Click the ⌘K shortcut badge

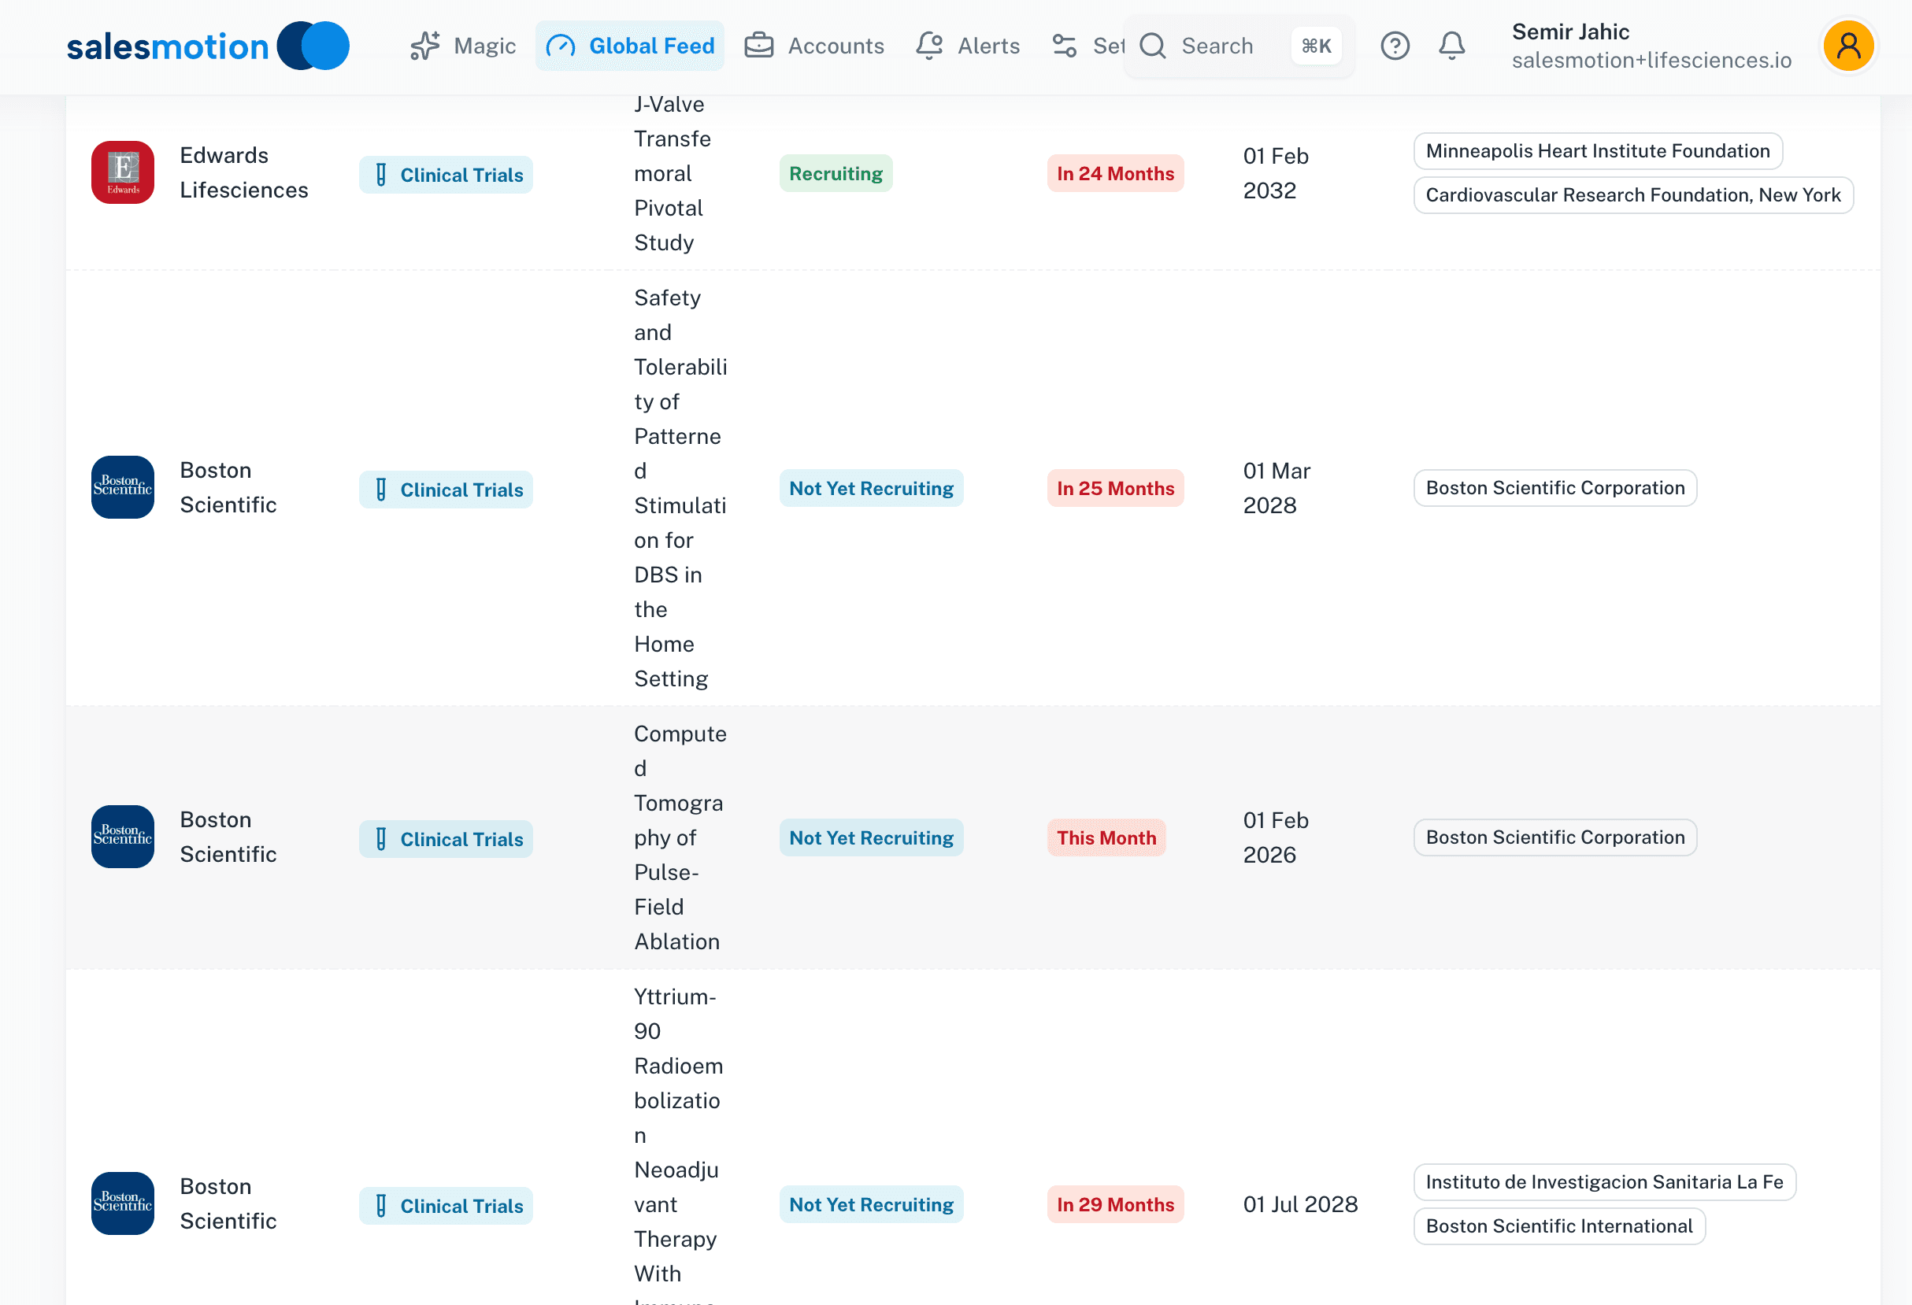click(x=1316, y=46)
